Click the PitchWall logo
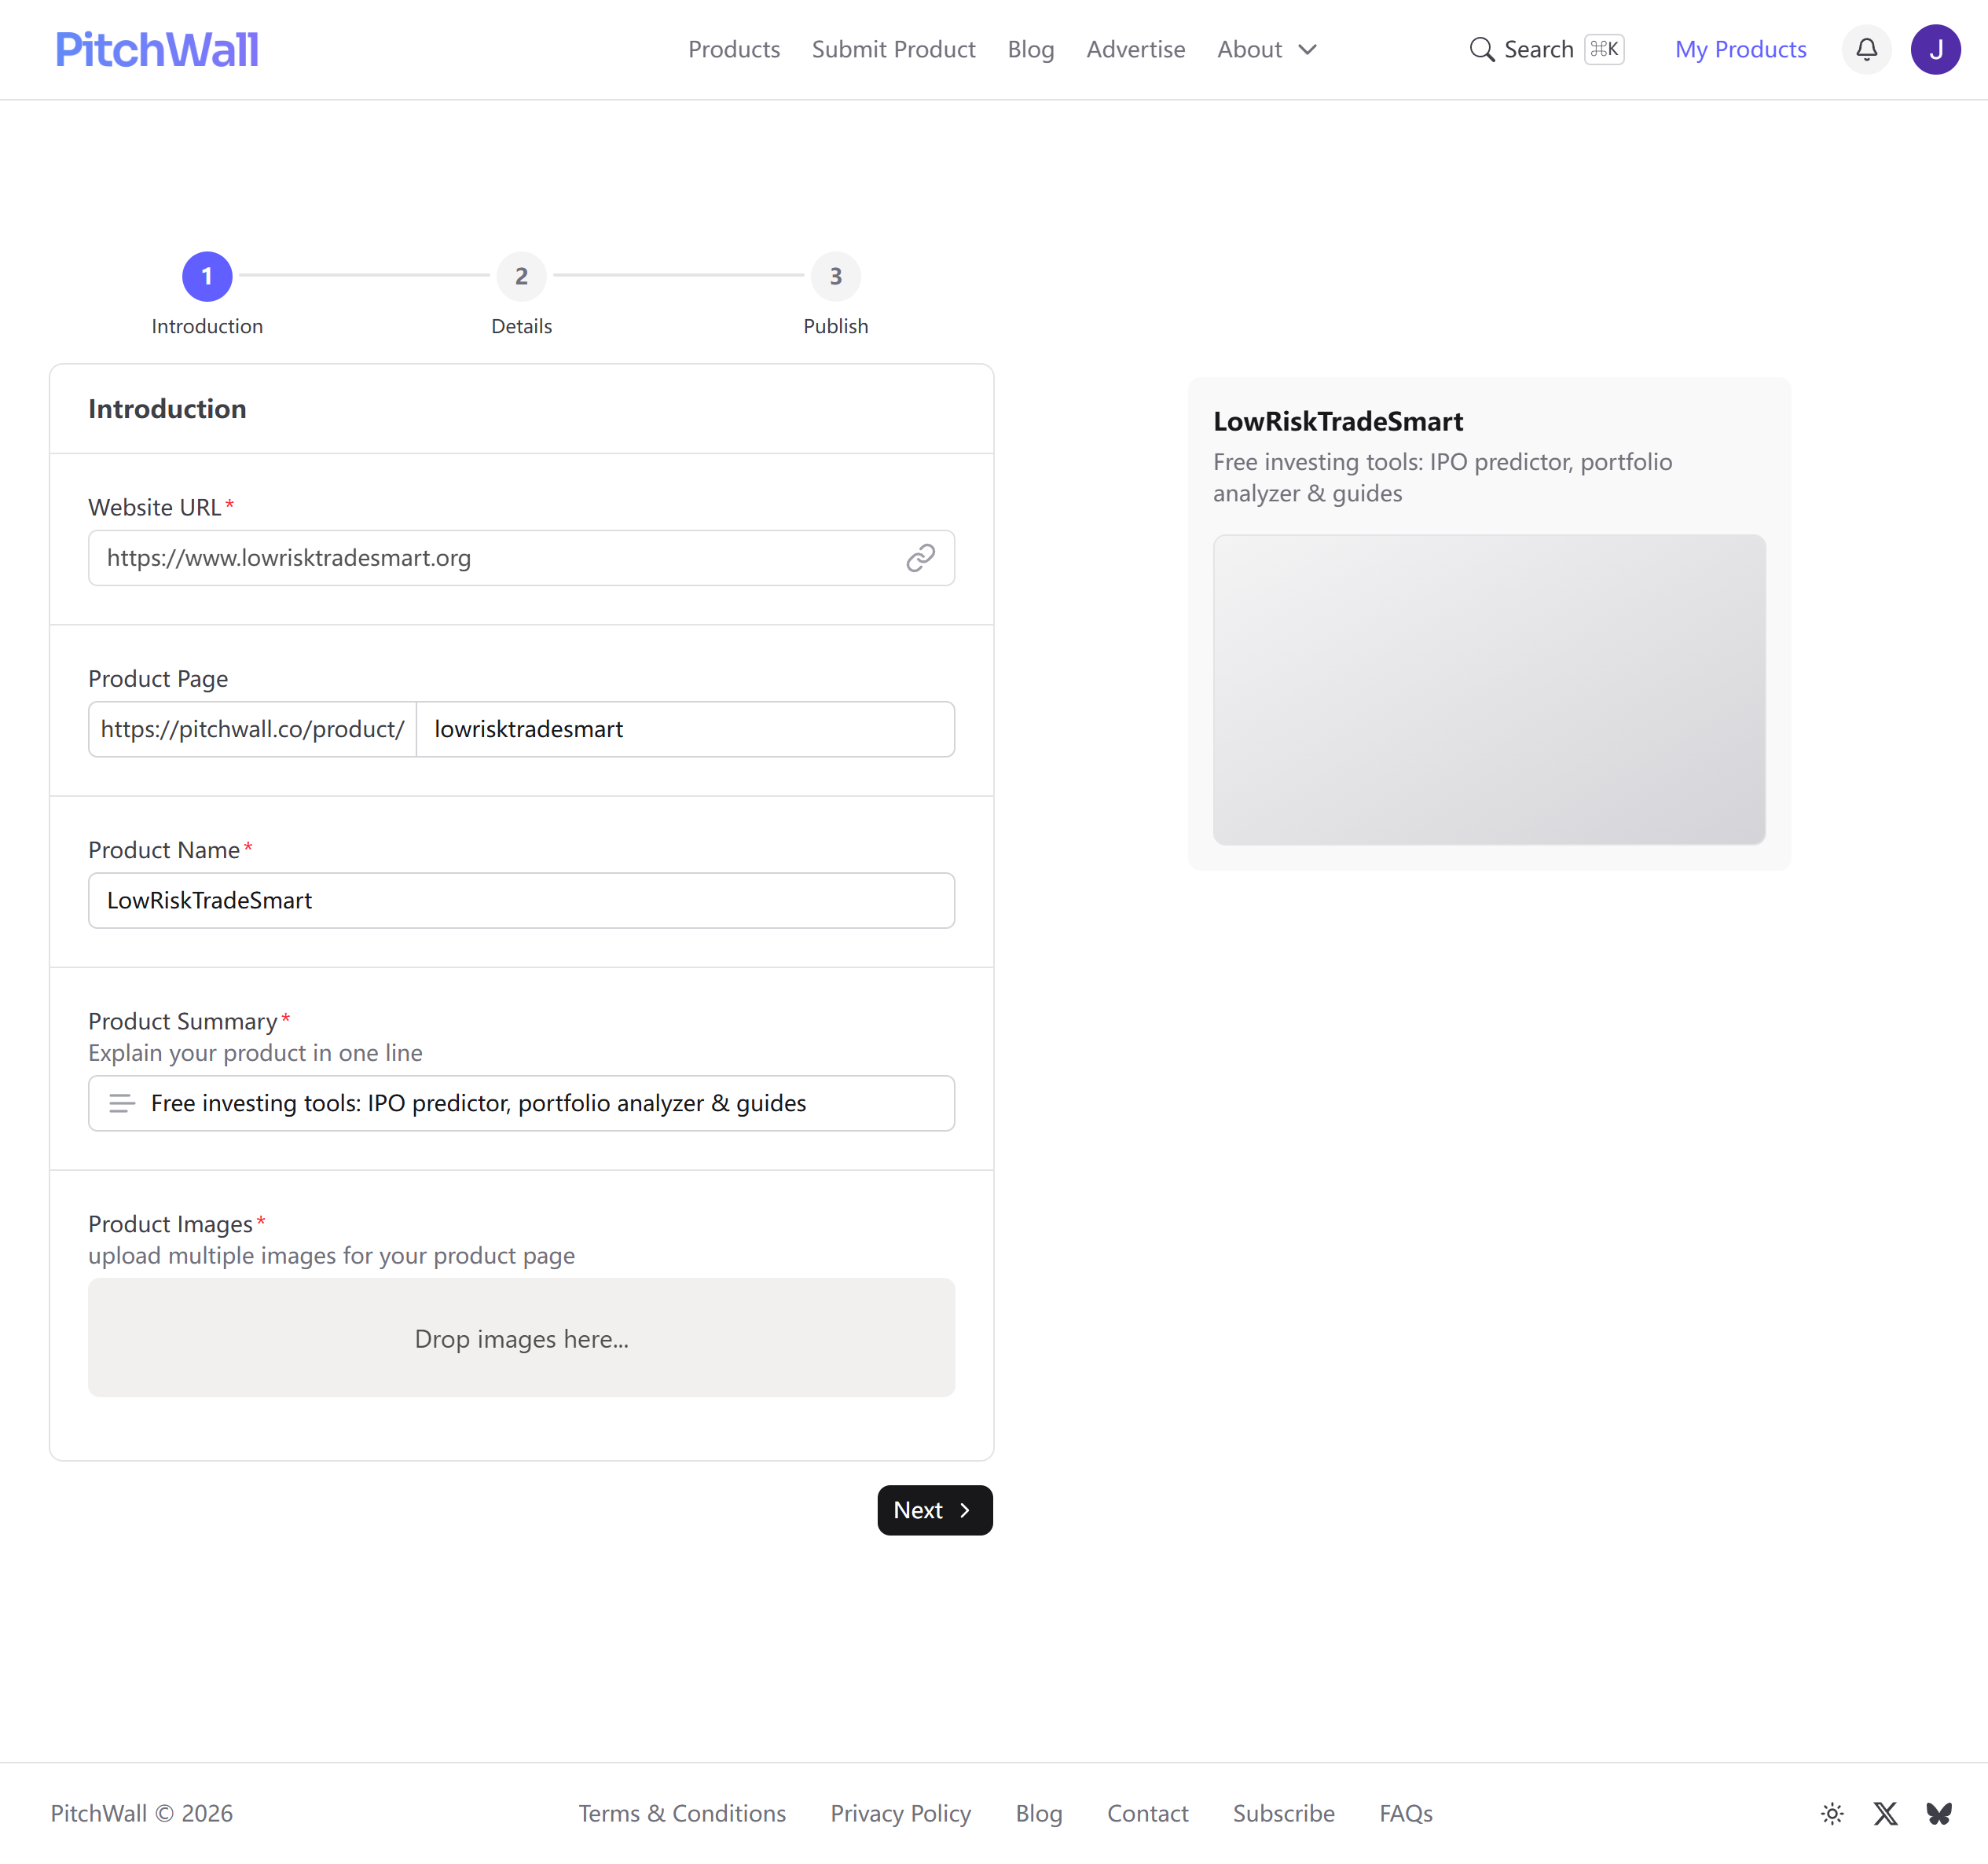 [157, 49]
